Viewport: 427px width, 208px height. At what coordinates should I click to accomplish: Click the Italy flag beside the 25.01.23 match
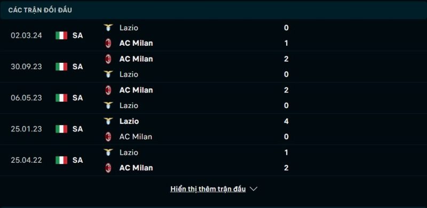61,129
